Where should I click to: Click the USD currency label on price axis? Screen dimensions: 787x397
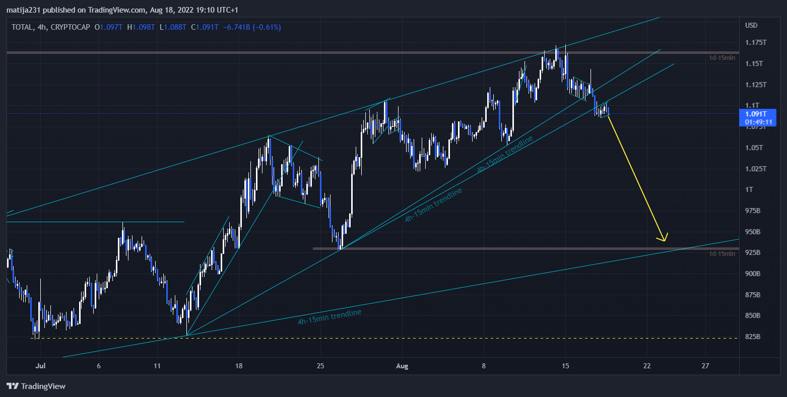tap(751, 25)
